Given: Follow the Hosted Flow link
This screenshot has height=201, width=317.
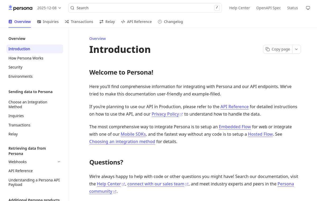Looking at the screenshot, I should (260, 134).
